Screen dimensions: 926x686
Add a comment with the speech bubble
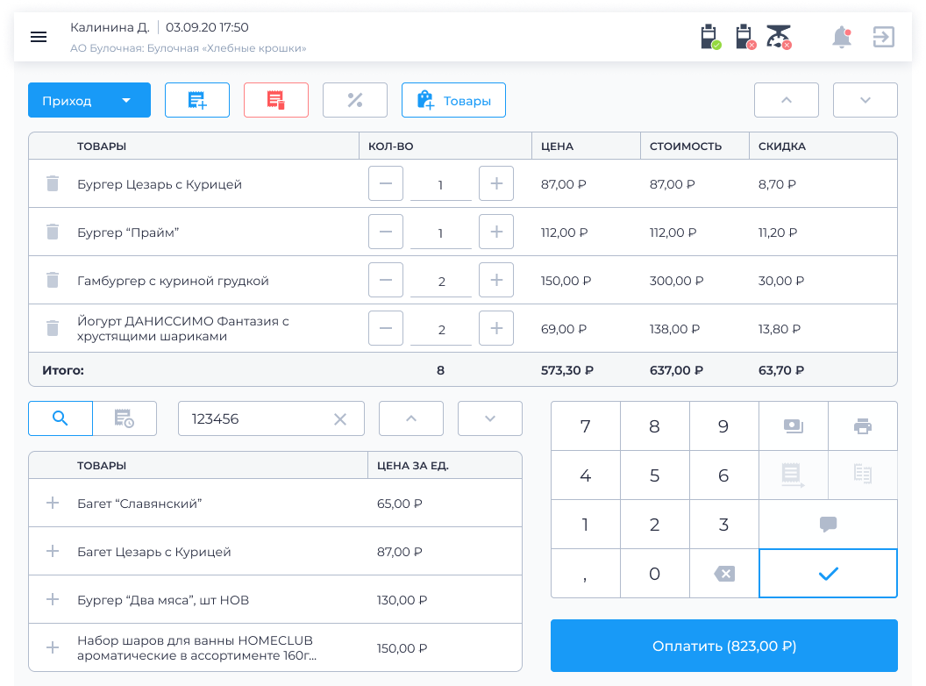coord(828,524)
